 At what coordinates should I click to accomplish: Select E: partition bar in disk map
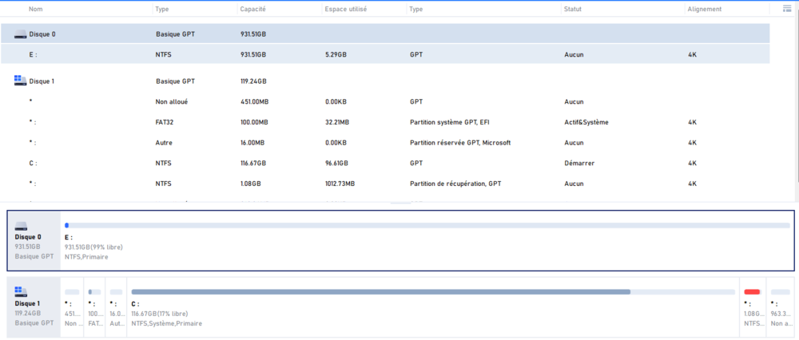(427, 226)
